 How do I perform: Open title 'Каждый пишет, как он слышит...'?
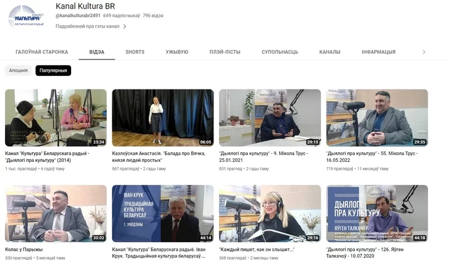click(257, 250)
